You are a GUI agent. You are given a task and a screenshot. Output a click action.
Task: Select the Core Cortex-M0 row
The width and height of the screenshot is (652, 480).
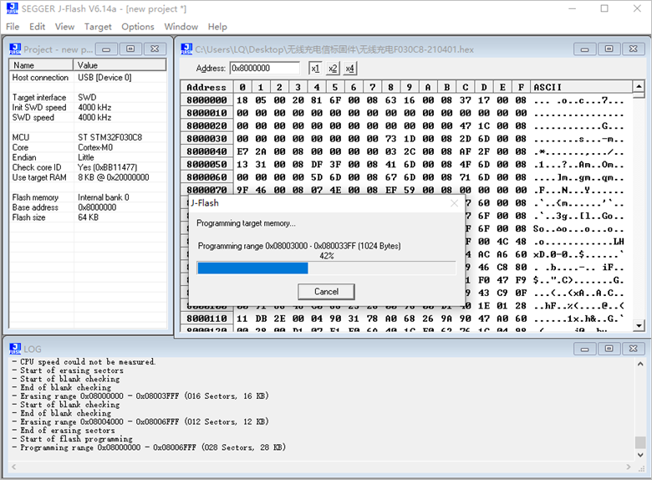point(88,147)
